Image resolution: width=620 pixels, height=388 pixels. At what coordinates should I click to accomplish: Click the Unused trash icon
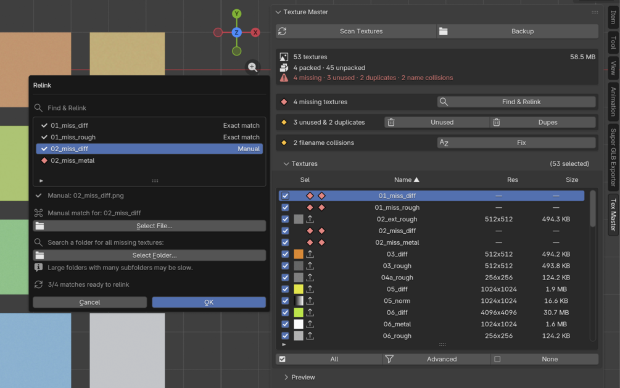pyautogui.click(x=391, y=122)
